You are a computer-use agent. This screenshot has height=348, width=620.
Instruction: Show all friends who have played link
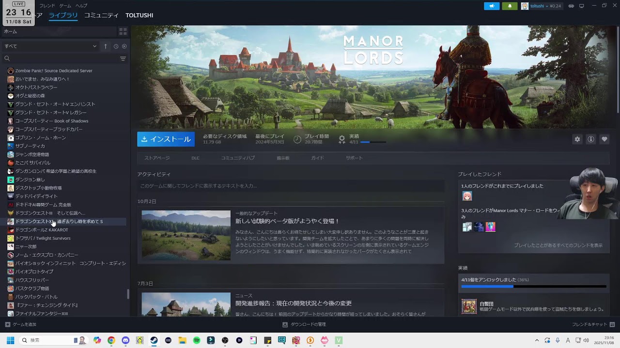pos(558,246)
